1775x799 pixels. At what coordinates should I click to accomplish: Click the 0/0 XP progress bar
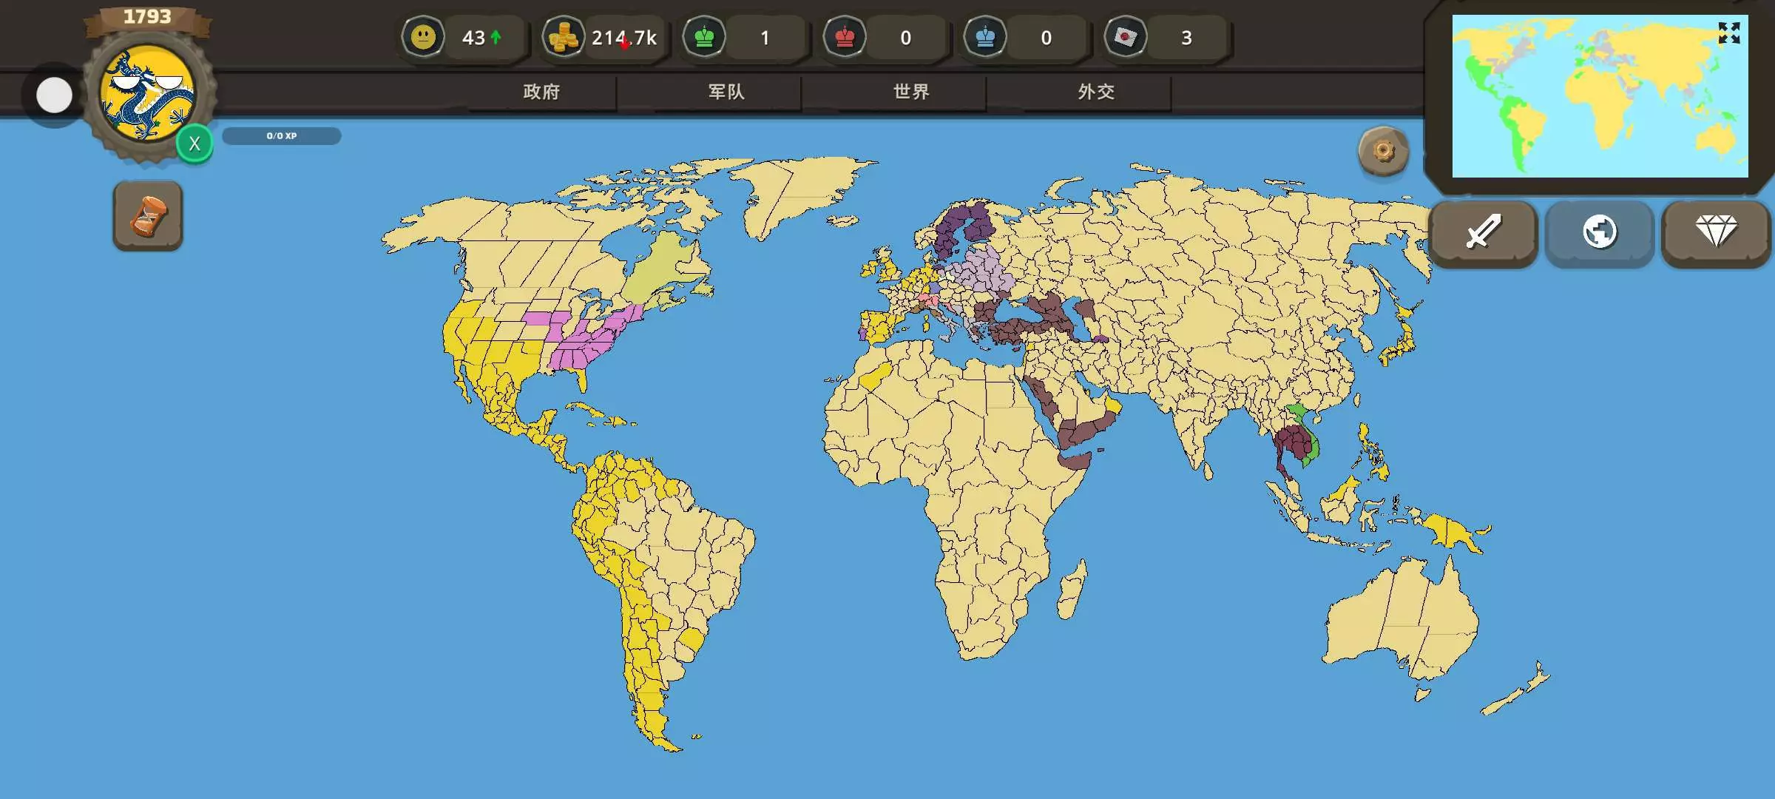282,136
